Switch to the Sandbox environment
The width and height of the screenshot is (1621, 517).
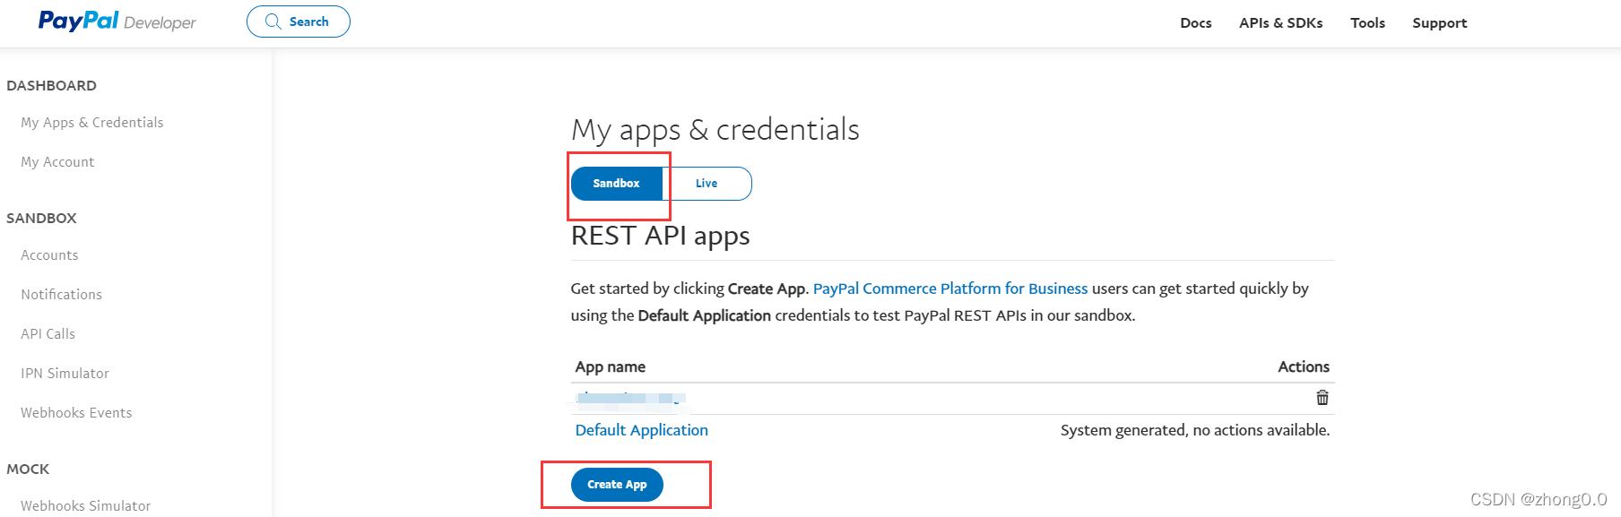pos(617,184)
